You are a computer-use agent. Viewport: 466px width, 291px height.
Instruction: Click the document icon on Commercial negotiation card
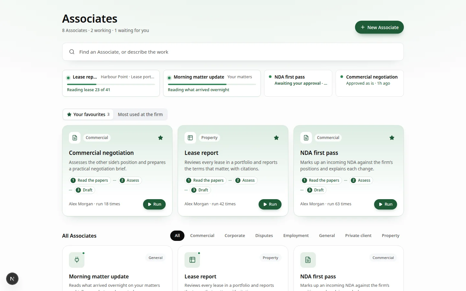pos(75,138)
